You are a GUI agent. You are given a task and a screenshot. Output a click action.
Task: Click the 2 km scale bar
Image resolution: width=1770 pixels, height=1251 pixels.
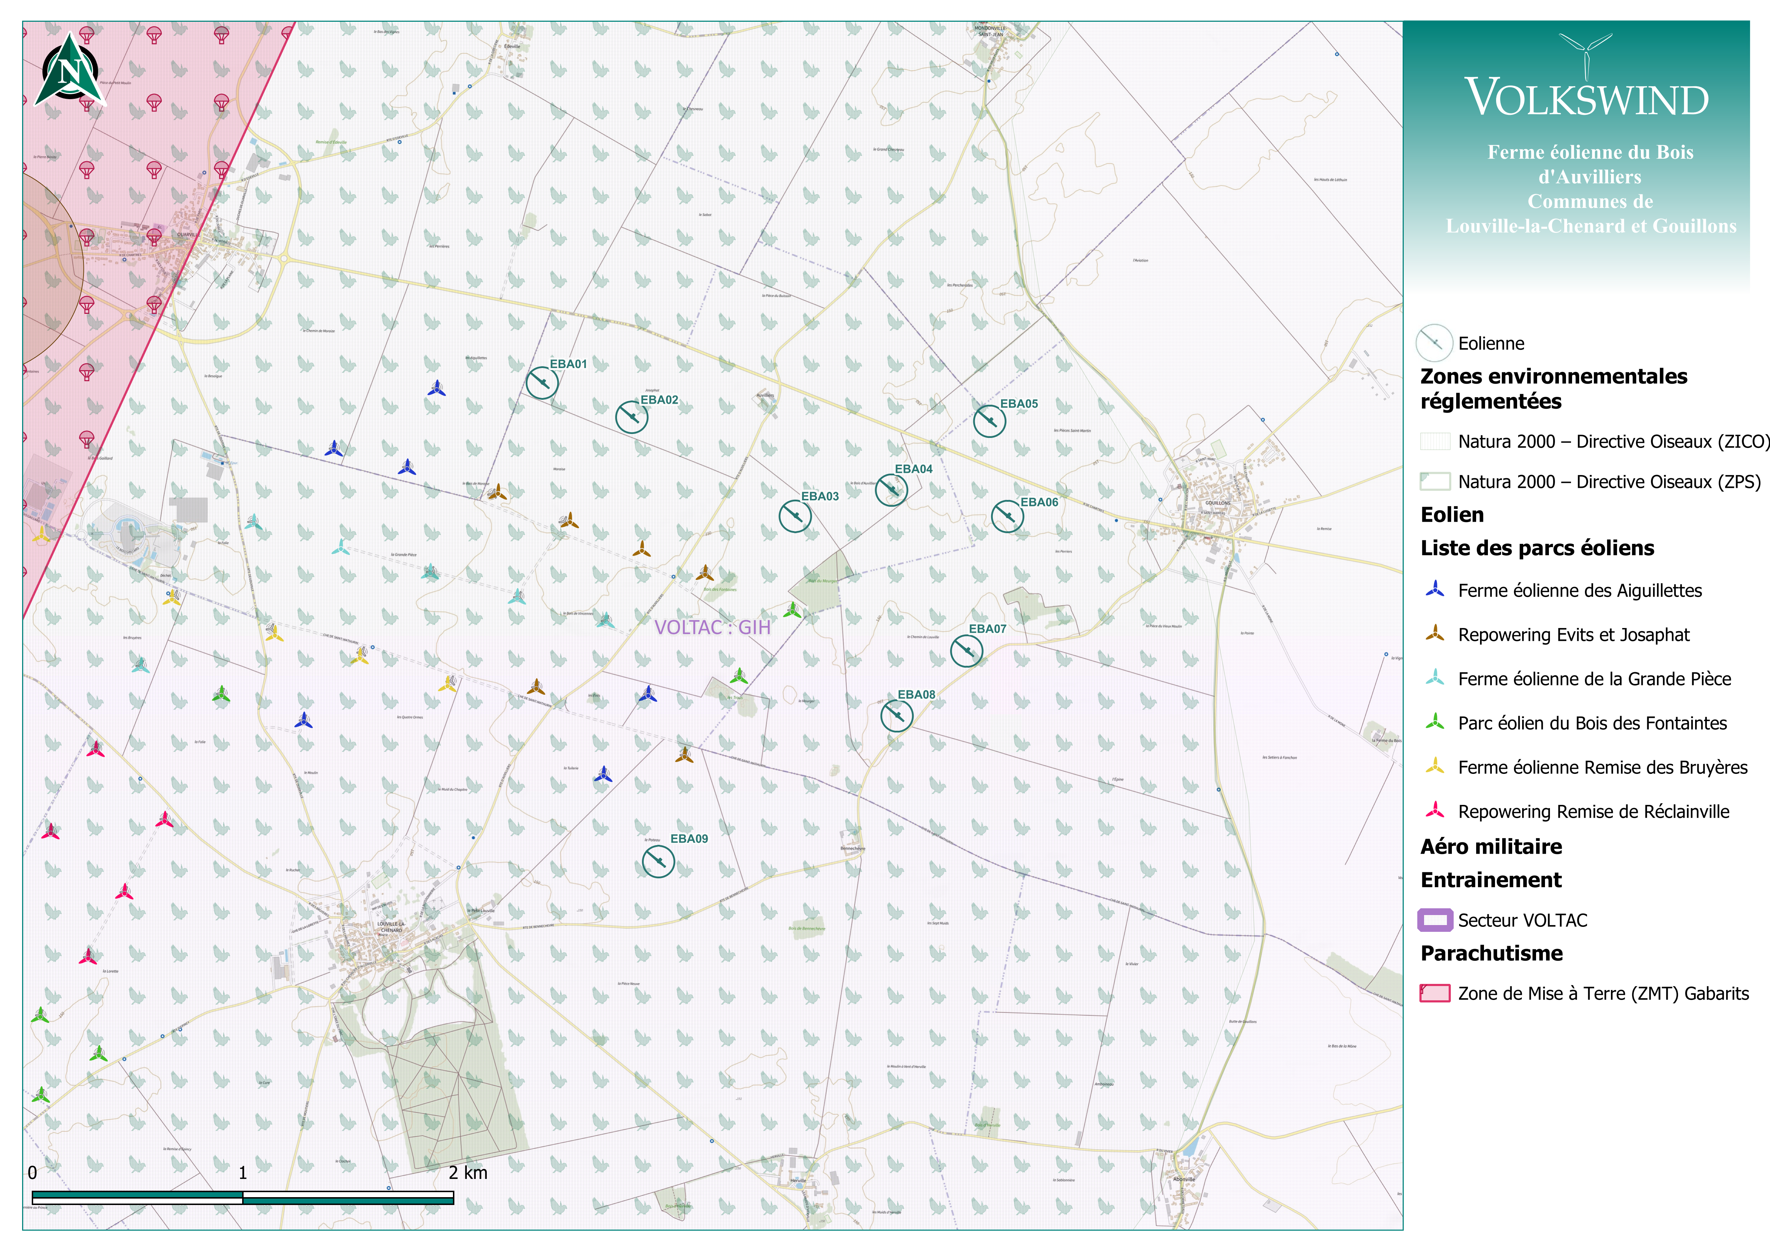[242, 1197]
